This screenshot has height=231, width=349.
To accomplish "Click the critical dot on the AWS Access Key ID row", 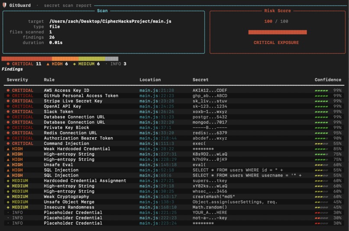I will [x=8, y=90].
